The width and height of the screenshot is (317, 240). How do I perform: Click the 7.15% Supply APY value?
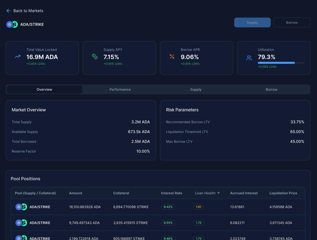coord(111,57)
